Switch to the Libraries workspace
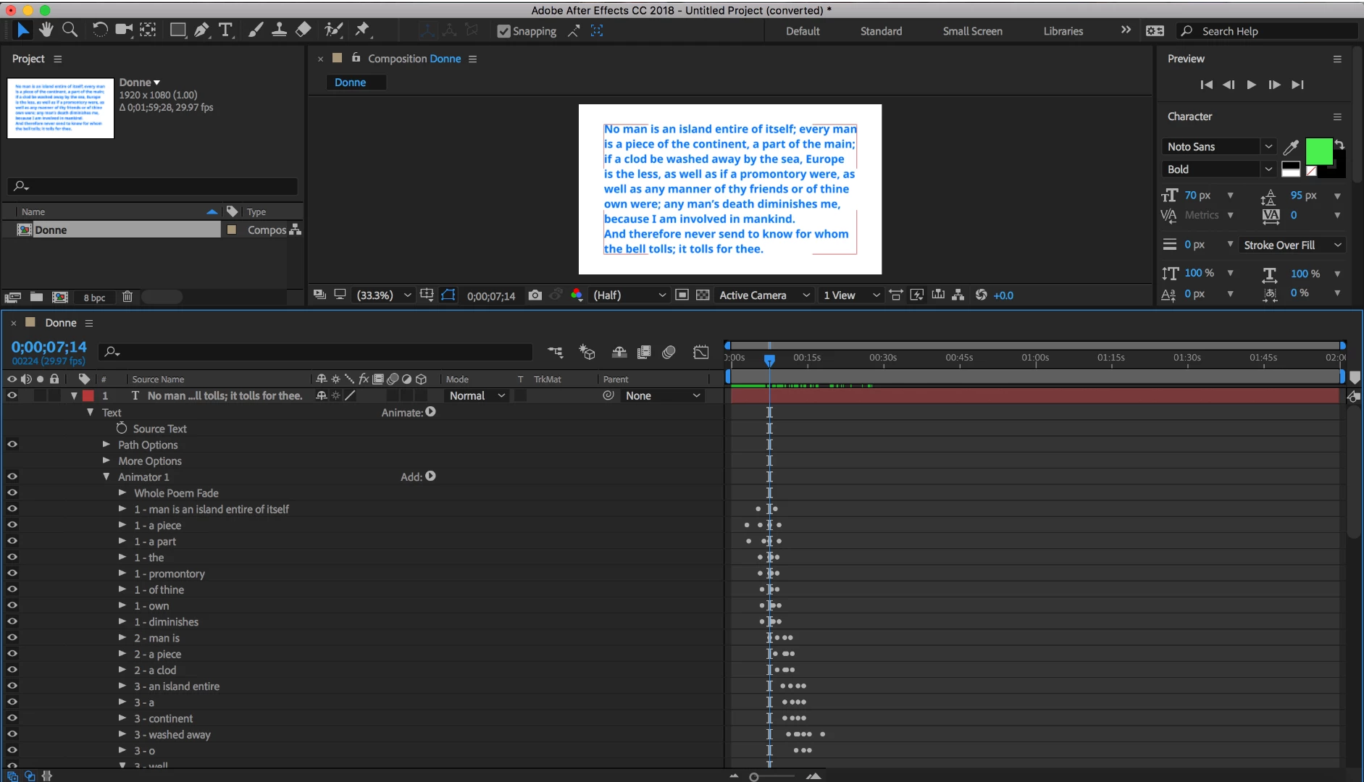 tap(1063, 31)
